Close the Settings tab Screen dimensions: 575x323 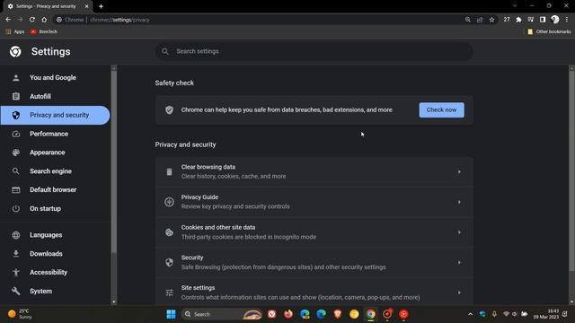pyautogui.click(x=87, y=6)
